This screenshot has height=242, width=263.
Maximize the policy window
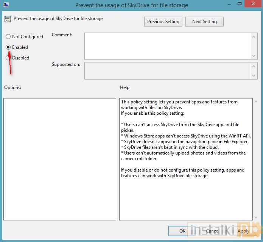point(240,4)
